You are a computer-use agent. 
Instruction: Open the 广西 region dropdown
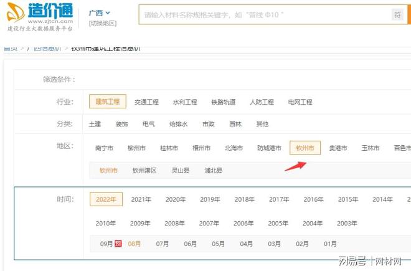point(100,13)
